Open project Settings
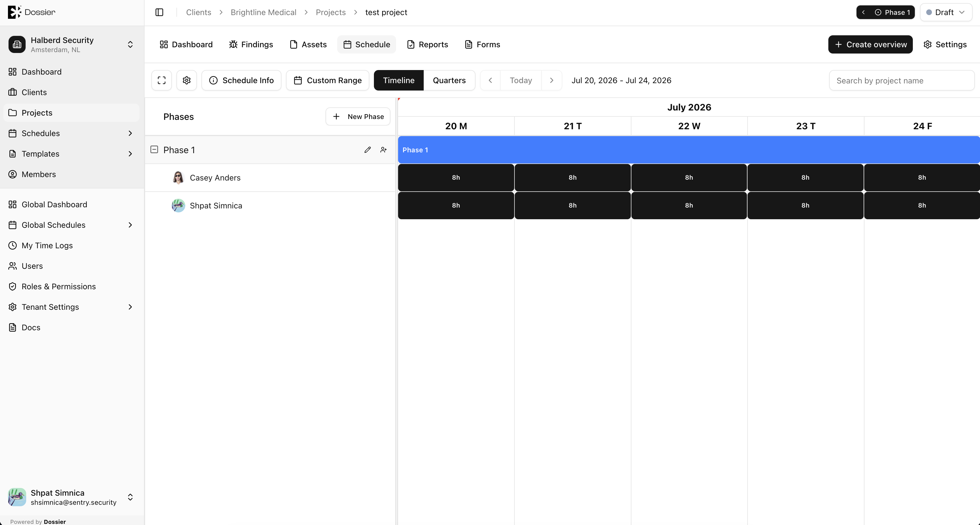 [x=945, y=44]
